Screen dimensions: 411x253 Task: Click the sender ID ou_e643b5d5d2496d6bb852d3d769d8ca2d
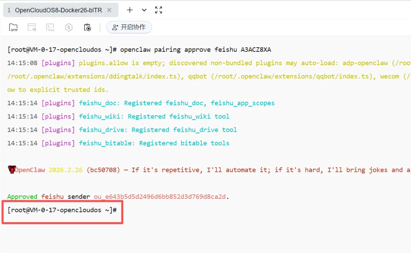coord(159,197)
